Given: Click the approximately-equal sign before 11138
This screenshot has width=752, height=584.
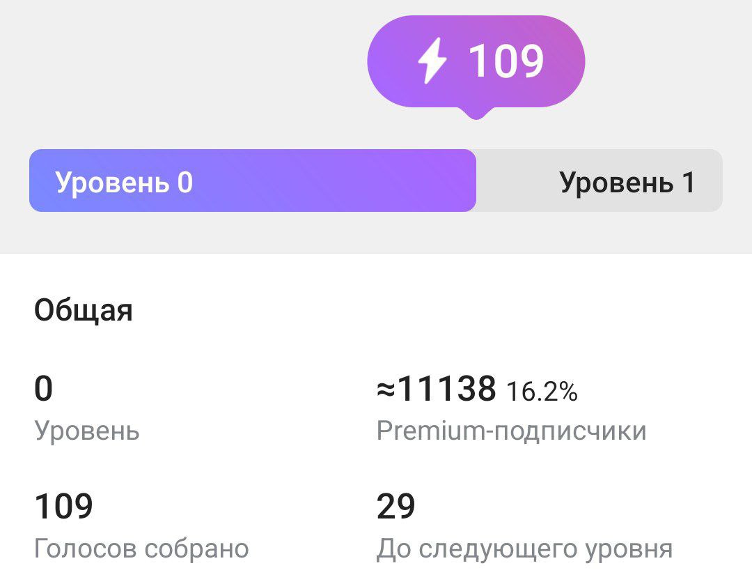Looking at the screenshot, I should tap(386, 390).
